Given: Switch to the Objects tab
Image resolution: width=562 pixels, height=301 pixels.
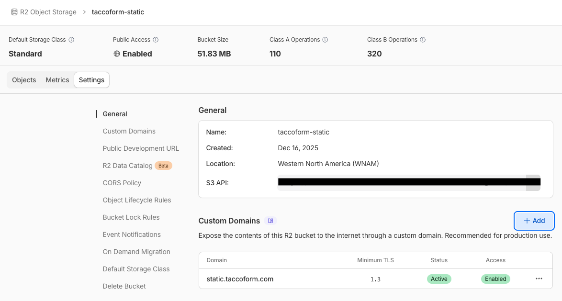Looking at the screenshot, I should coord(24,79).
